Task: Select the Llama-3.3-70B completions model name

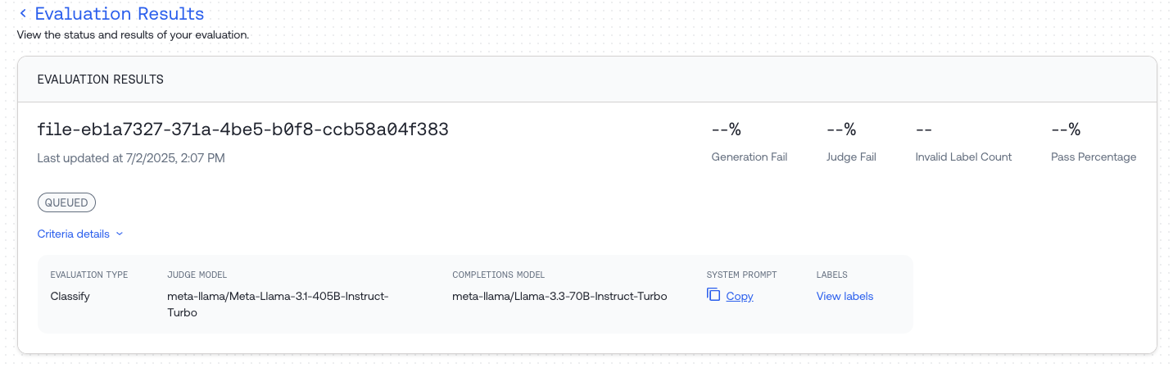Action: pos(559,296)
